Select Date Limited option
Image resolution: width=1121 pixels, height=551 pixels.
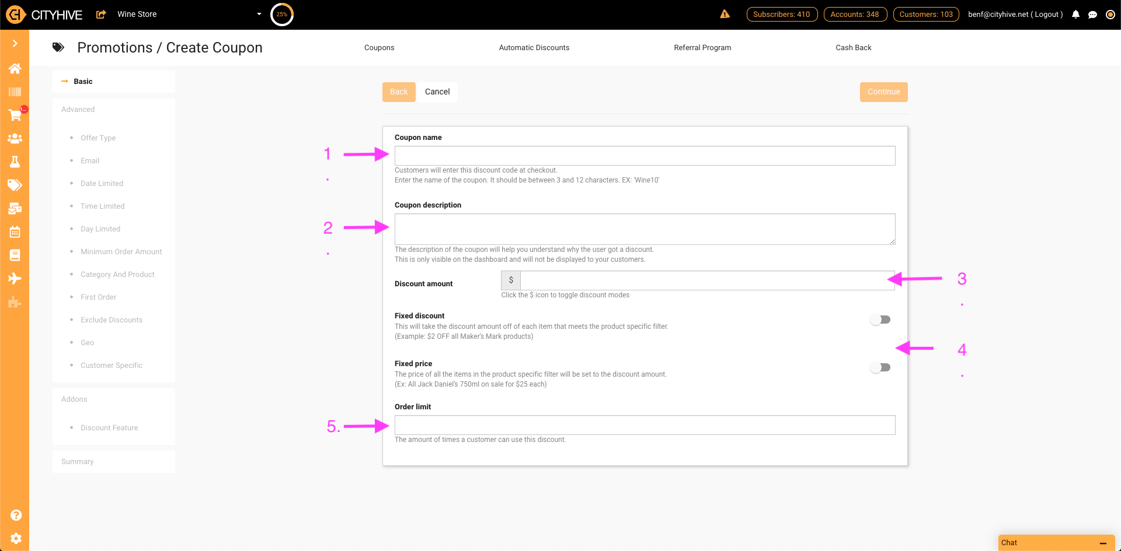(102, 184)
